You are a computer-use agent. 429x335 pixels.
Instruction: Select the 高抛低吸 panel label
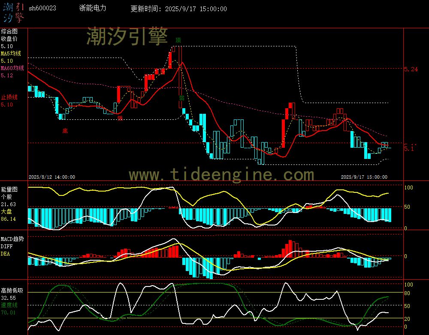(x=12, y=291)
